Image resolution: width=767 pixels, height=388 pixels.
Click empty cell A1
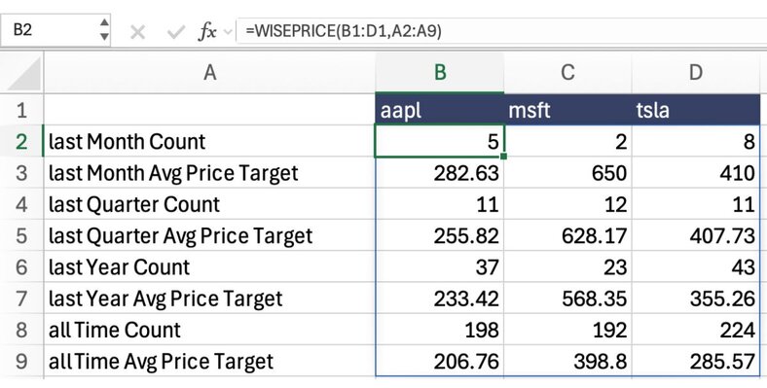point(209,110)
